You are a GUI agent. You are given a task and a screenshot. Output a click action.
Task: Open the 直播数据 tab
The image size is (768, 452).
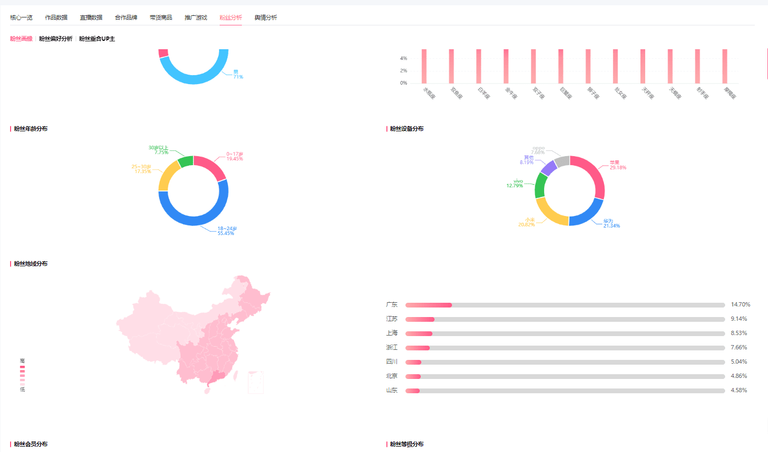click(x=91, y=17)
